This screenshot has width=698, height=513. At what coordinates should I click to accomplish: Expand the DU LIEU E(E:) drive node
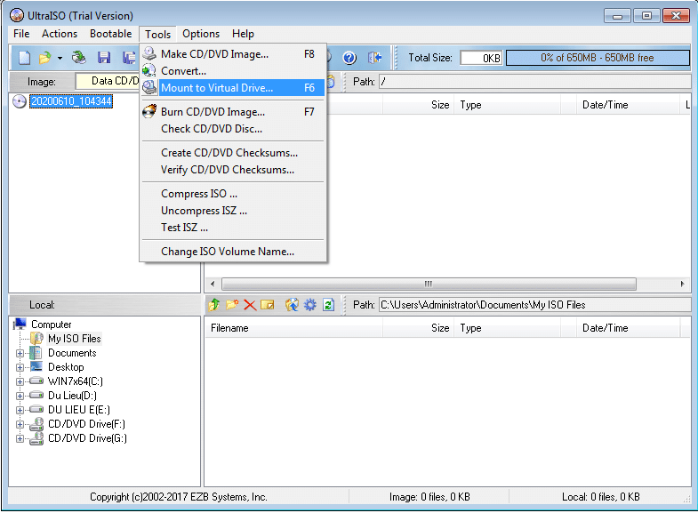pos(20,410)
